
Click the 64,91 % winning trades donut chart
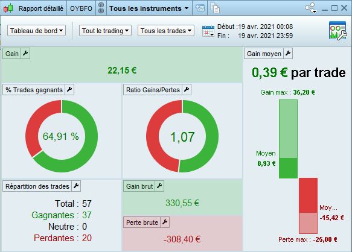[62, 136]
